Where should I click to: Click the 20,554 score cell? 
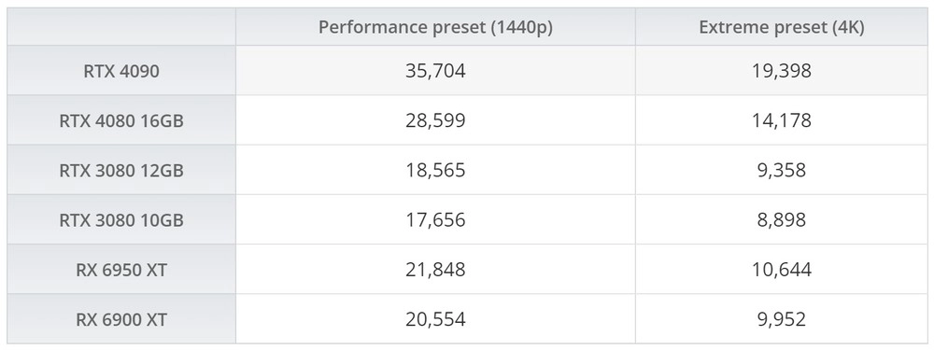click(435, 319)
